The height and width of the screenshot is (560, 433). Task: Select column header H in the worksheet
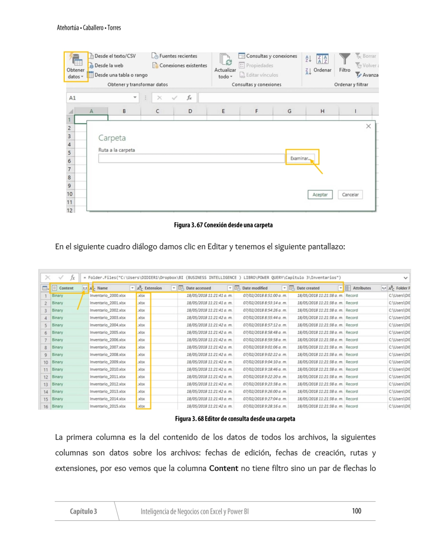[x=322, y=111]
